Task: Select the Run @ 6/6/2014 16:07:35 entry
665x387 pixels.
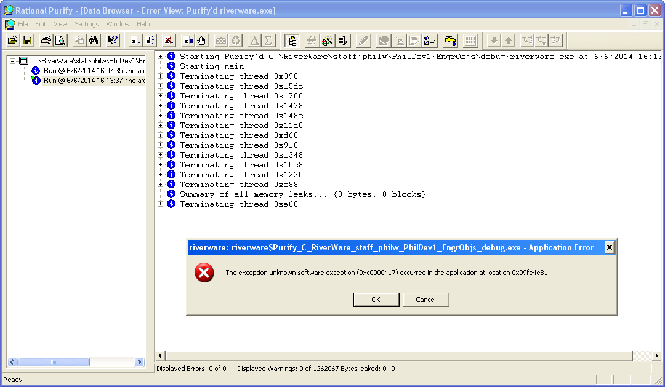Action: [94, 71]
